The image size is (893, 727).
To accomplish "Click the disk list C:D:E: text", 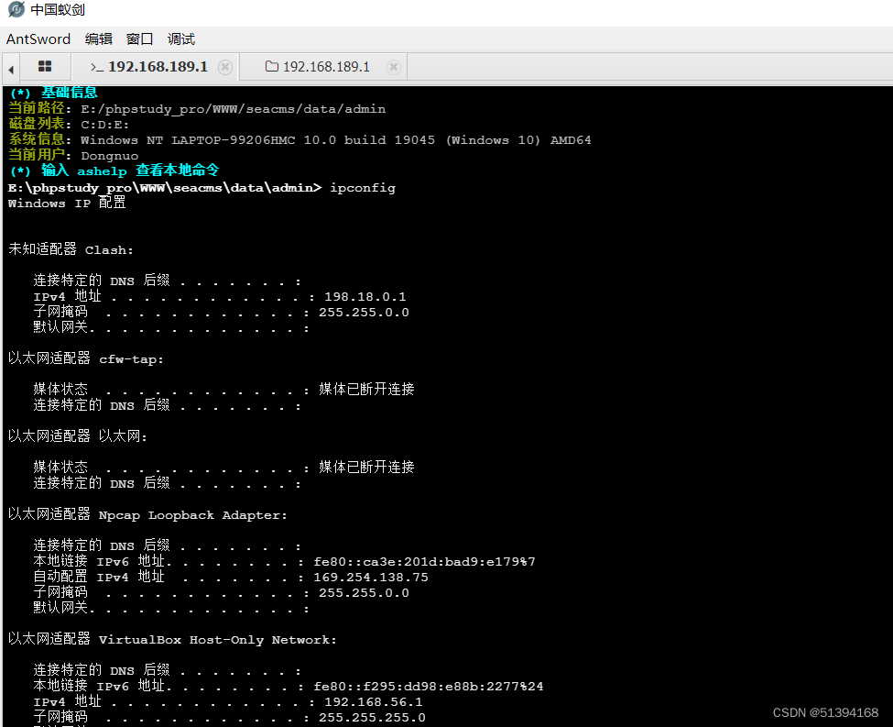I will (104, 125).
